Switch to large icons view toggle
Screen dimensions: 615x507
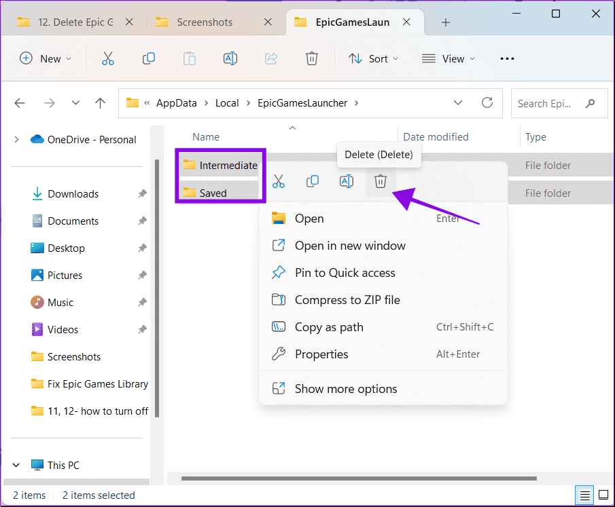(x=603, y=495)
